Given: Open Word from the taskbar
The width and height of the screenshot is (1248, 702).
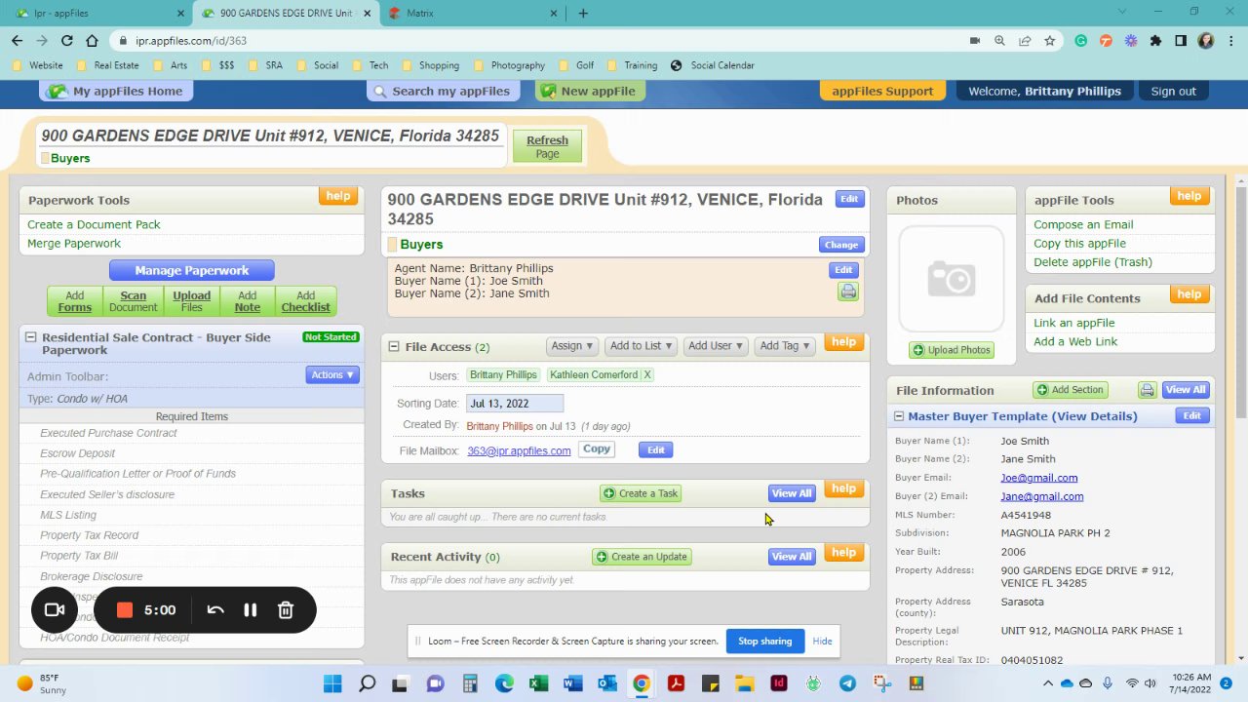Looking at the screenshot, I should [x=572, y=683].
